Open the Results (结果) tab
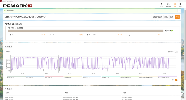 pos(175,5)
